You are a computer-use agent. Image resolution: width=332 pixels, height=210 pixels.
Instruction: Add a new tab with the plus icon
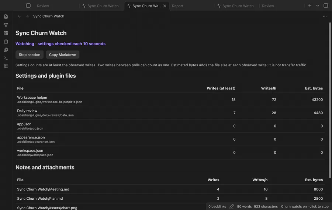pos(310,6)
